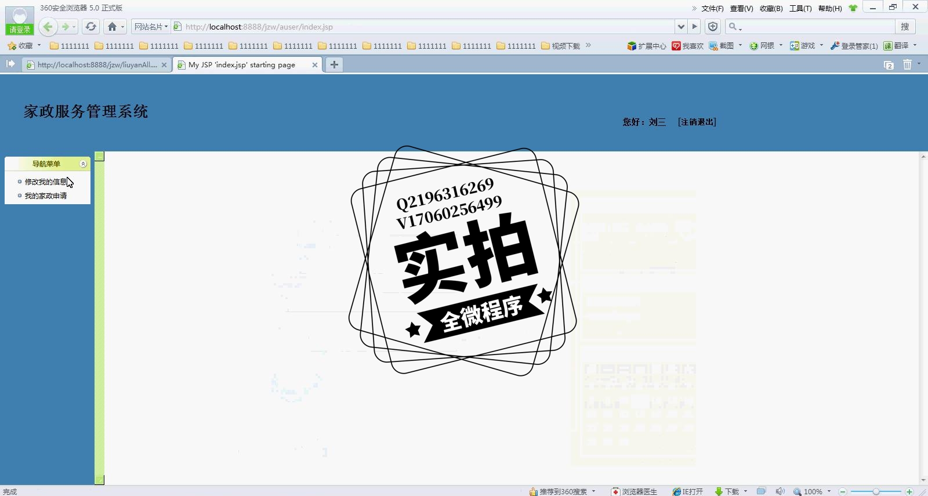Click the IE打开 status bar button
Image resolution: width=928 pixels, height=496 pixels.
[x=688, y=491]
